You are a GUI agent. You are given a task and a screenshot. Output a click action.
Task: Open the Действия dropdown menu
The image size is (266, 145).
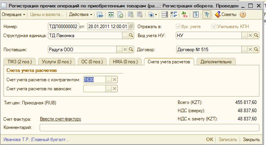pyautogui.click(x=80, y=14)
